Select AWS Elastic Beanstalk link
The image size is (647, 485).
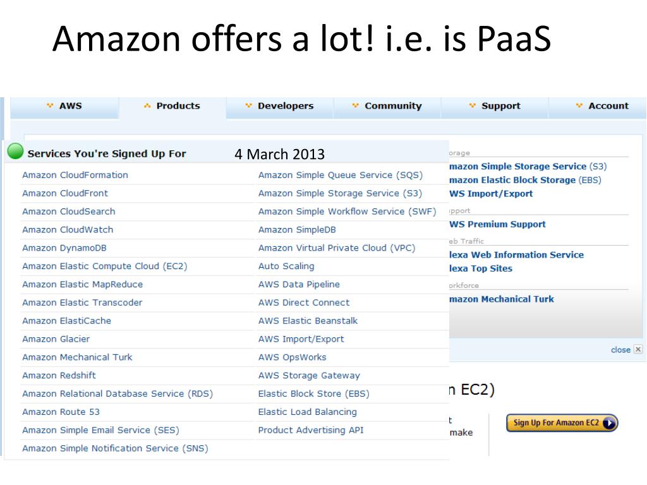308,321
